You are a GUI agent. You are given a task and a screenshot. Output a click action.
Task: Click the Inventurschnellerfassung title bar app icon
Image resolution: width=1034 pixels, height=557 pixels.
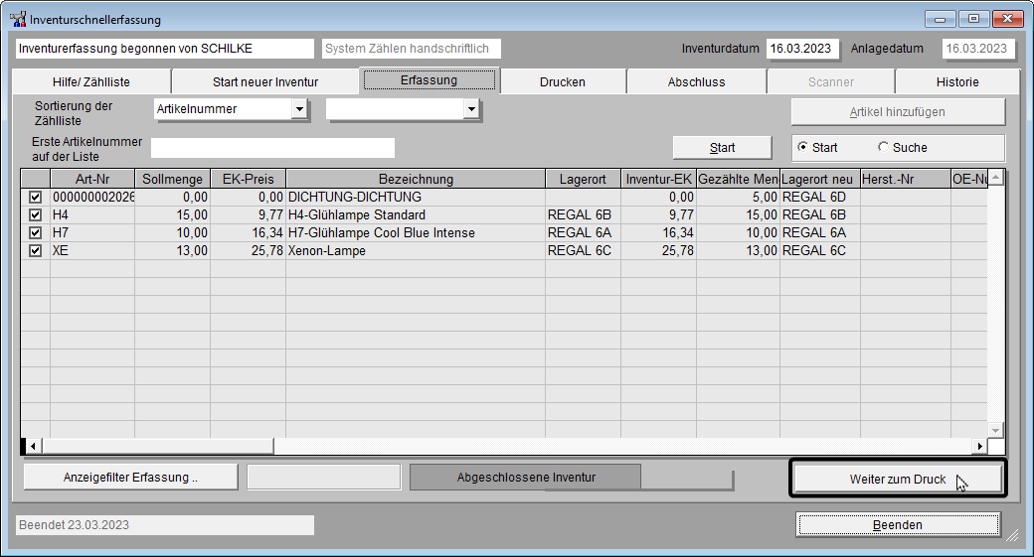point(18,19)
